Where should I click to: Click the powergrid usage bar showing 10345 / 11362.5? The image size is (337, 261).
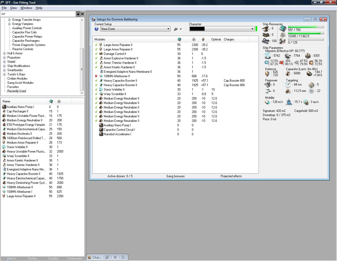pos(306,33)
